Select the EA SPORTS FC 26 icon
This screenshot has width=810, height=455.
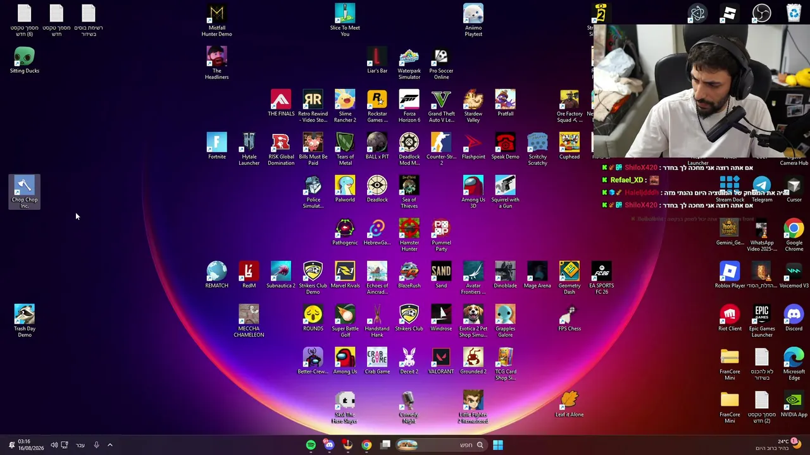(601, 278)
